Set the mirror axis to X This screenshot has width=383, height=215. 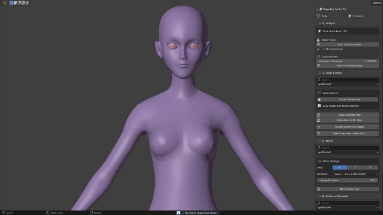pyautogui.click(x=340, y=168)
